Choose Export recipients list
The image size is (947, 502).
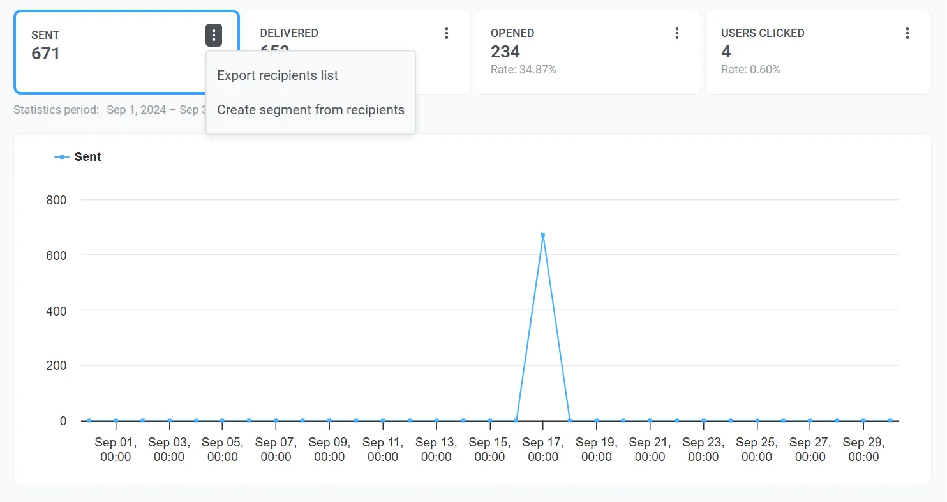[x=277, y=75]
